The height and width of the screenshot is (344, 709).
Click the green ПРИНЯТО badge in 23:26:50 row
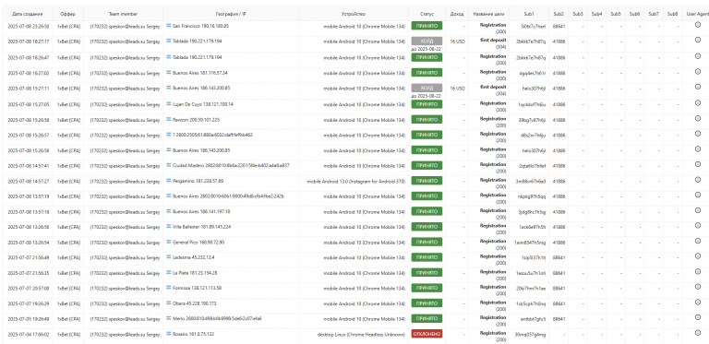click(427, 26)
